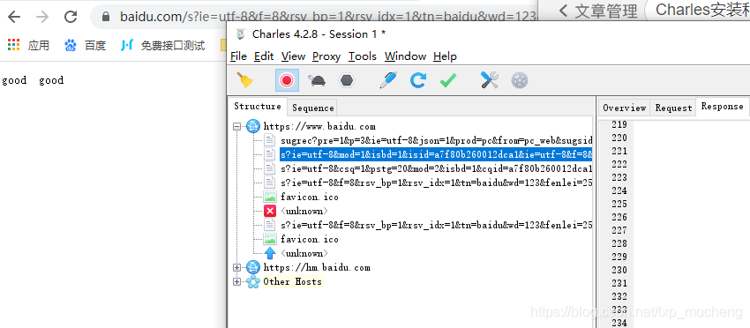The width and height of the screenshot is (750, 328).
Task: Click the Other Hosts cluster icon
Action: pos(253,281)
